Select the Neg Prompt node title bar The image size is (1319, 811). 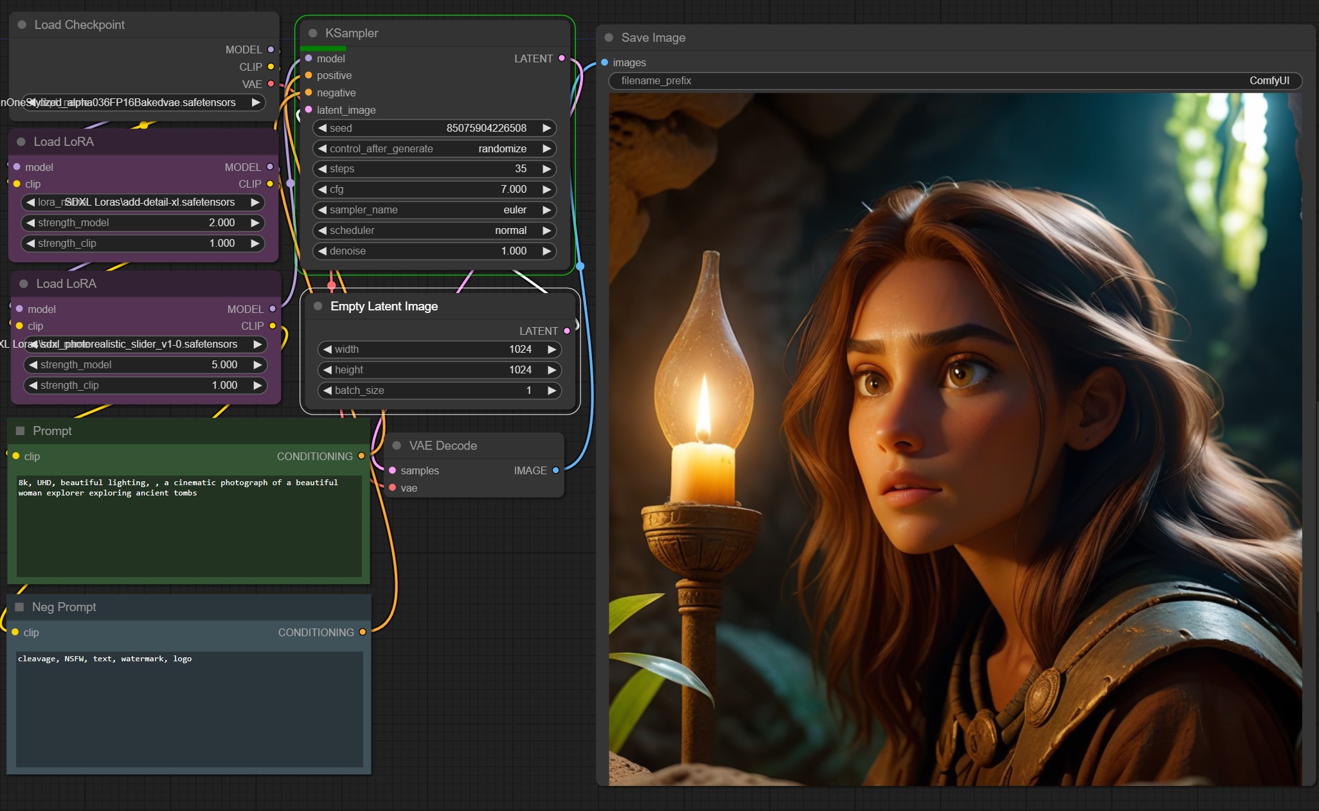point(64,607)
